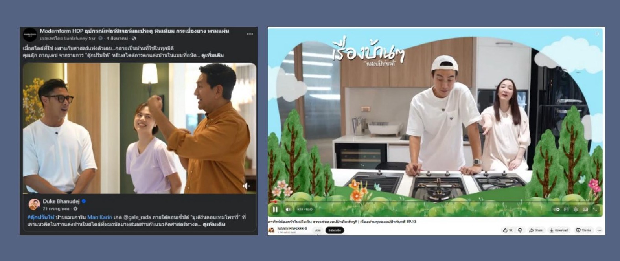The height and width of the screenshot is (261, 620).
Task: Toggle subtitles in the video player
Action: [x=566, y=210]
